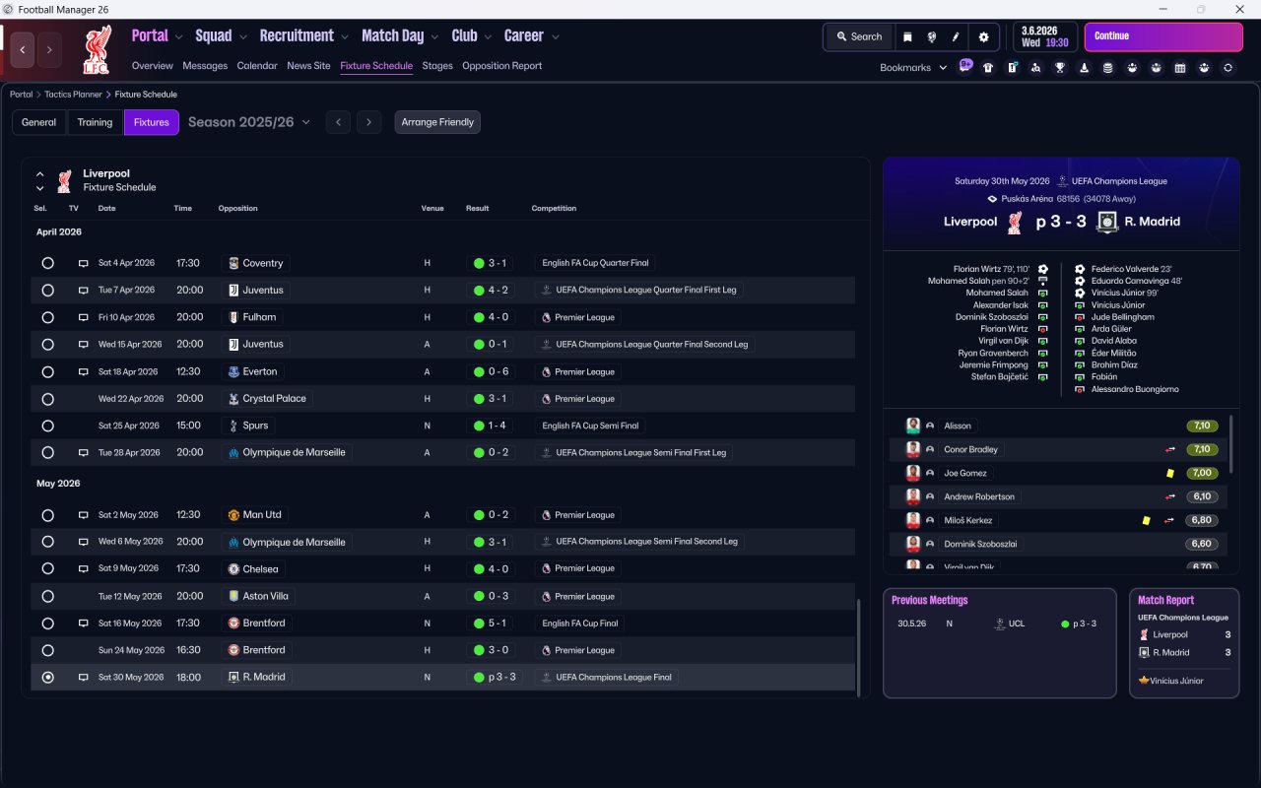Go to the previous season arrow button
The height and width of the screenshot is (788, 1261).
click(338, 122)
